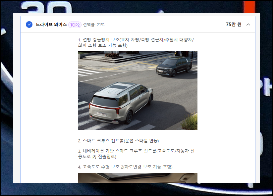The width and height of the screenshot is (273, 196).
Task: Collapse the 드라이브 와이즈 panel chevron
Action: click(x=248, y=24)
